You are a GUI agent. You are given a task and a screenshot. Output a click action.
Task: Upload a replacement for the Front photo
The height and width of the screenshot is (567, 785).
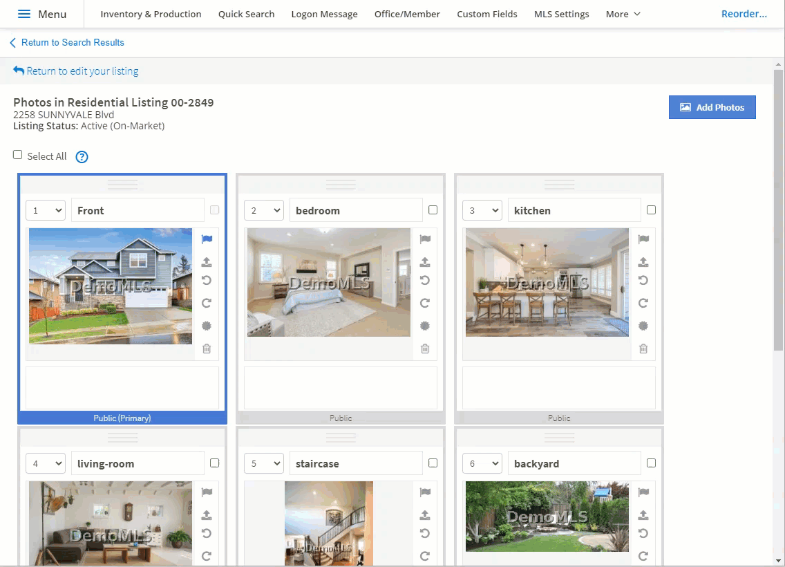click(x=207, y=261)
